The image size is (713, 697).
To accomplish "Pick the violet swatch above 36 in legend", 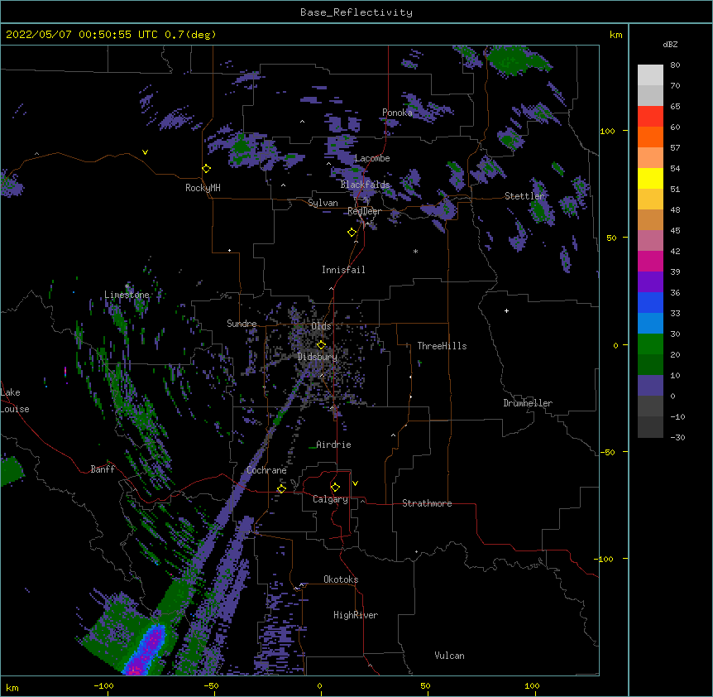I will 650,282.
